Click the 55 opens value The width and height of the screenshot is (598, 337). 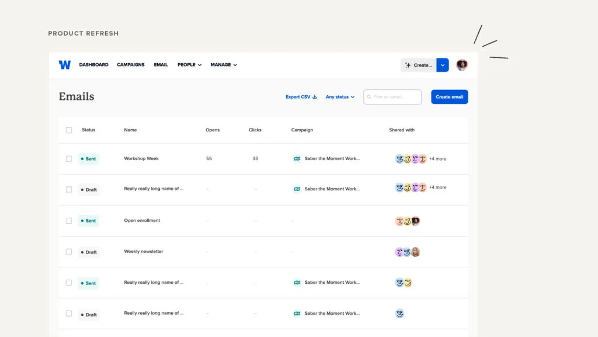pos(209,159)
